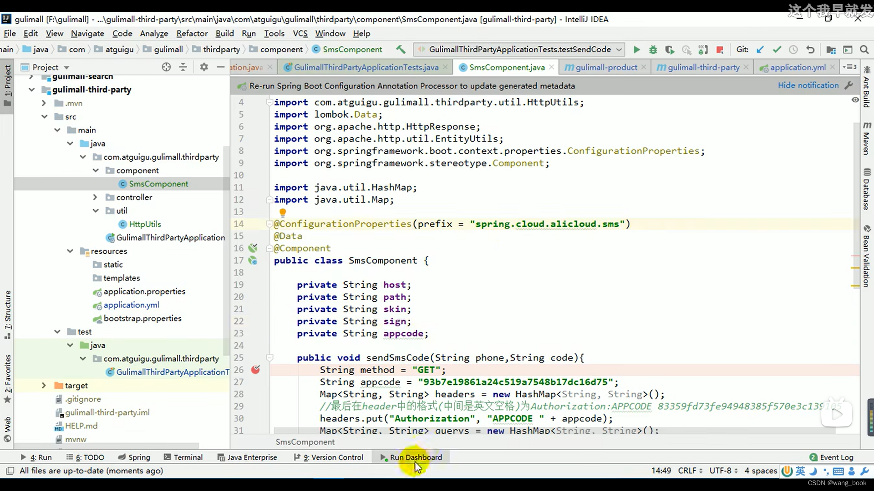Open the VCS menu
Screen dimensions: 874x491
click(300, 33)
